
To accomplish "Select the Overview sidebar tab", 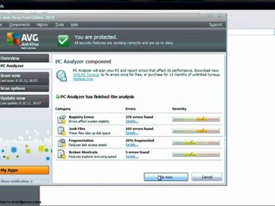I will tap(24, 58).
